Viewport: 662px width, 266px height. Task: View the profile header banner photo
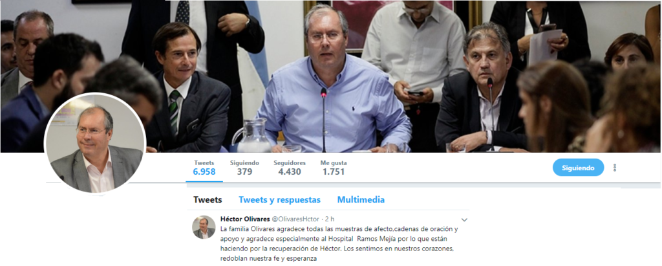pos(331,76)
